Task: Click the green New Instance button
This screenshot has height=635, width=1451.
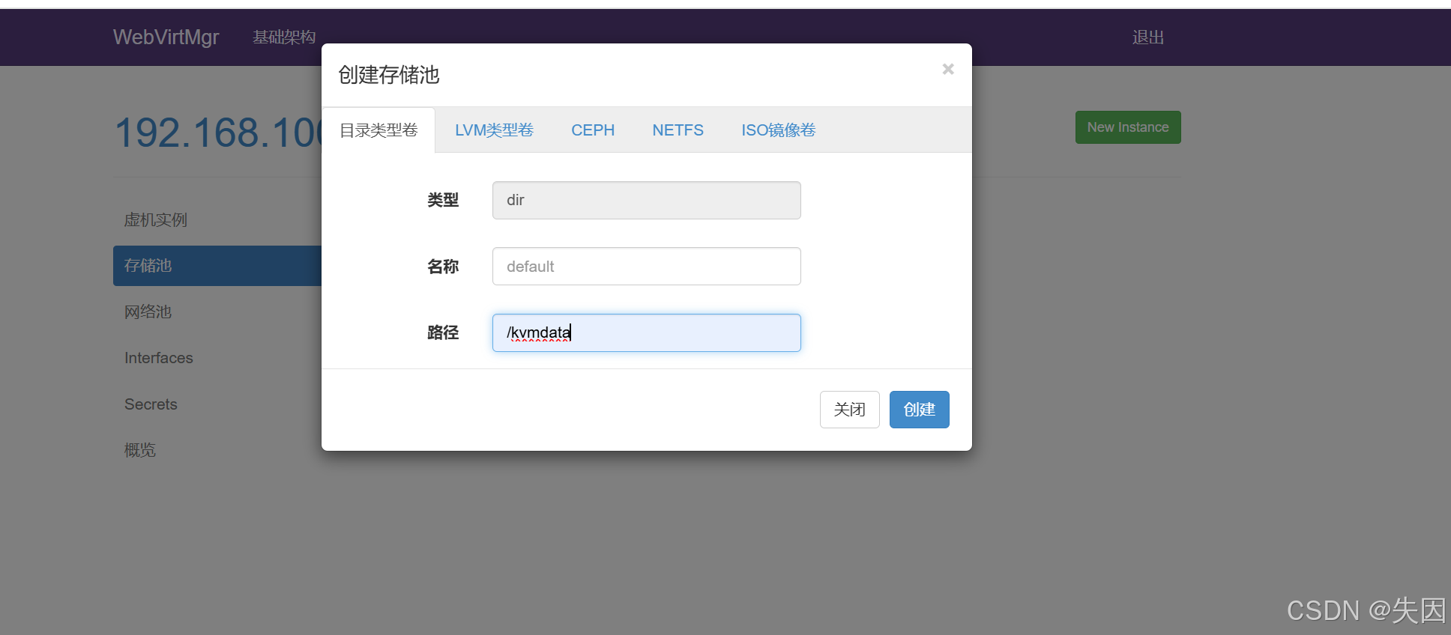Action: click(x=1128, y=127)
